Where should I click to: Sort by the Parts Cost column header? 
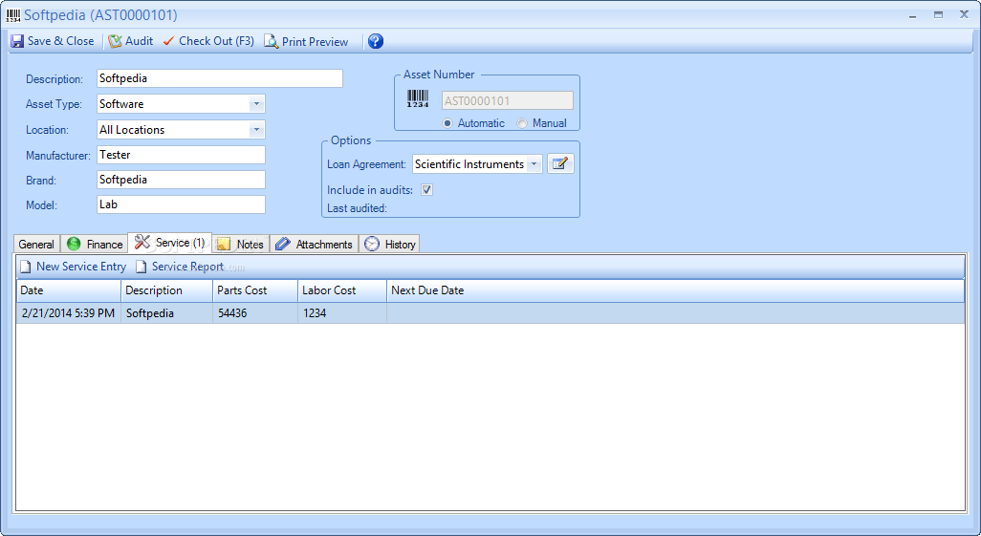click(255, 290)
